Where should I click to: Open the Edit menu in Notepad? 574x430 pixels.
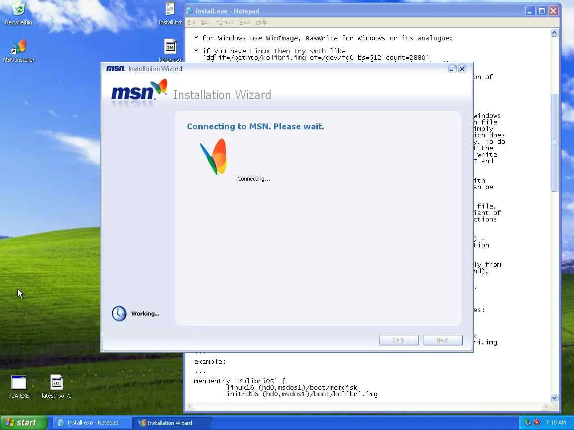point(206,22)
